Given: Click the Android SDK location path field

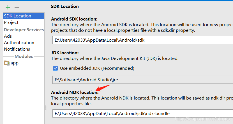Looking at the screenshot, I should 143,40.
